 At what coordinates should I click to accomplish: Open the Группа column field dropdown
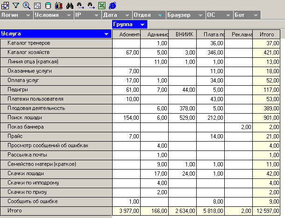pos(143,24)
